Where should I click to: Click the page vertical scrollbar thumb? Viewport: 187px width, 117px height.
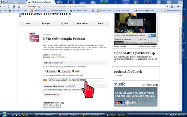[181, 45]
